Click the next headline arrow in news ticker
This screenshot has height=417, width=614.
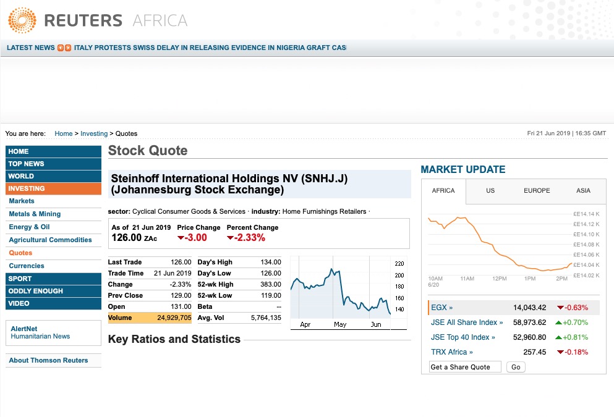(x=69, y=47)
